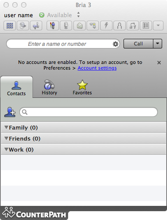Click the gray microphone mute icon
The image size is (167, 220).
tap(66, 26)
